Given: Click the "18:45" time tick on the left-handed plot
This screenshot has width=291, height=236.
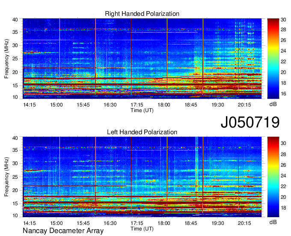Looking at the screenshot, I should [191, 223].
